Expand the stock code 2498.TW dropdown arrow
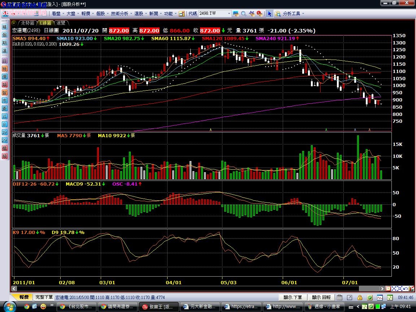416x312 pixels. (229, 14)
